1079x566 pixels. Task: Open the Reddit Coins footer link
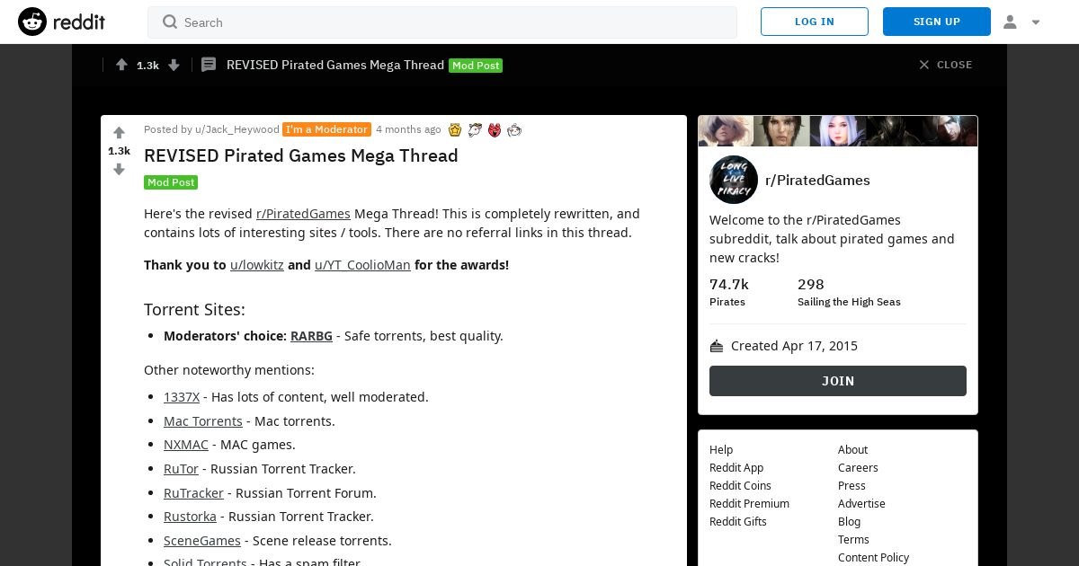coord(740,486)
